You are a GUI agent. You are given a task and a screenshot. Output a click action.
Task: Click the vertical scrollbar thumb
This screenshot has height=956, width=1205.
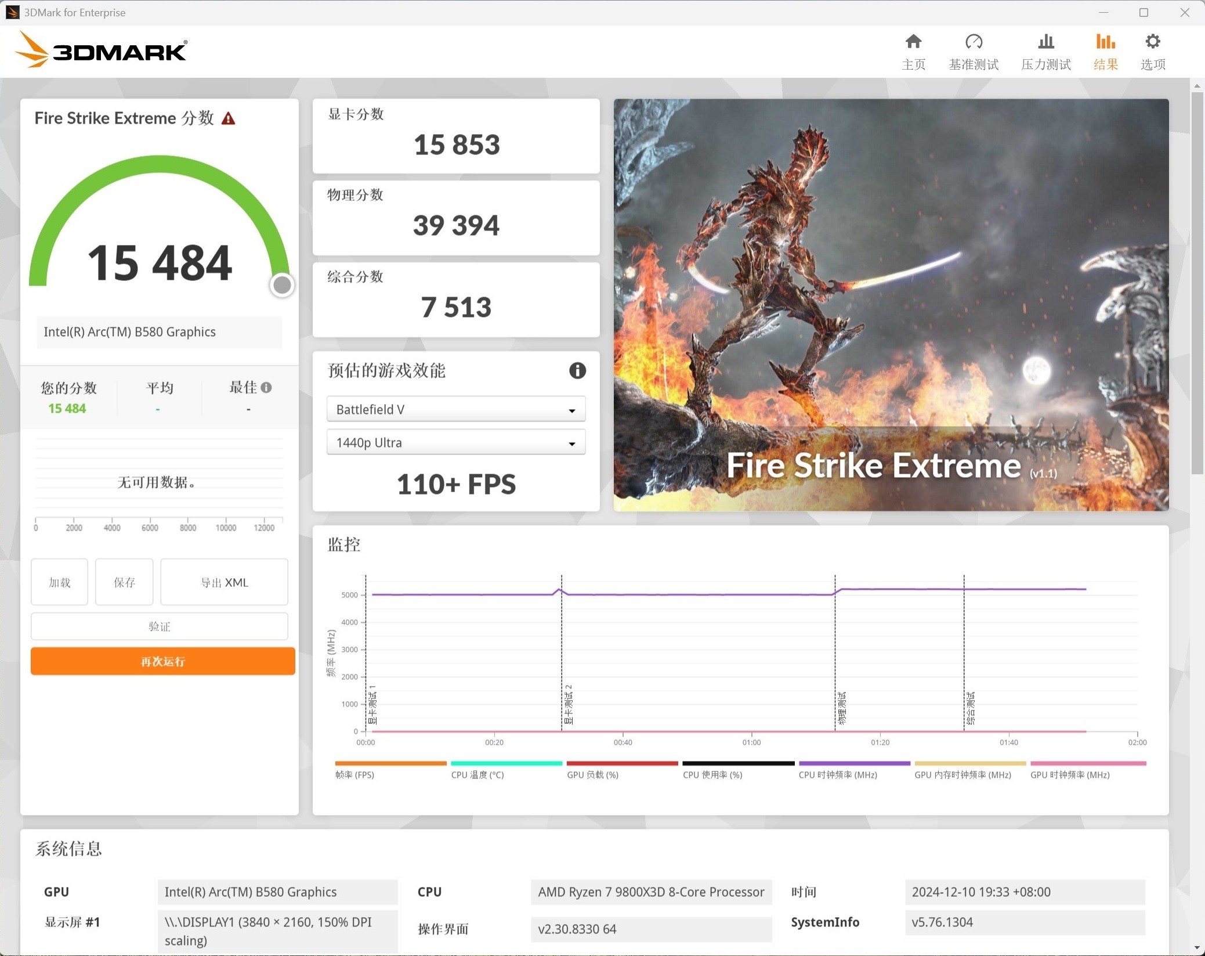[x=1197, y=283]
